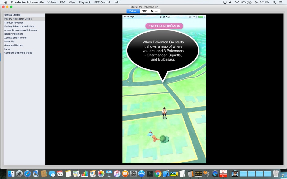Click the Catch a Pokémon pink banner

tap(164, 26)
